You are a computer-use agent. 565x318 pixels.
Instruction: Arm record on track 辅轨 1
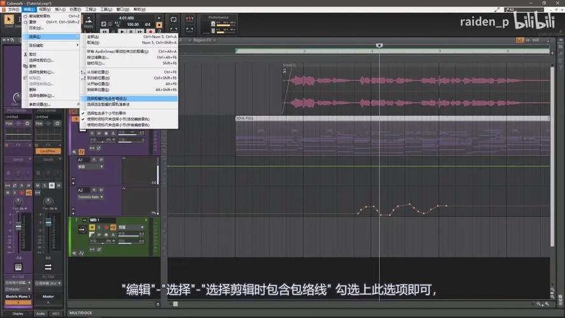106,227
